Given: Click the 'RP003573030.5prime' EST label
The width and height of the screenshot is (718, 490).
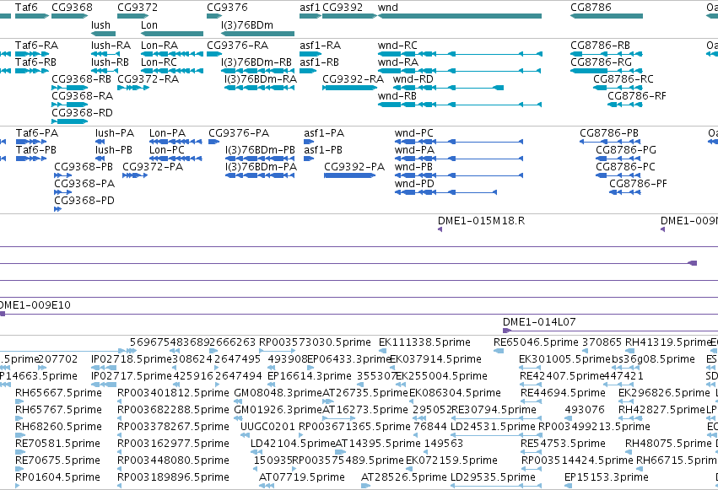Looking at the screenshot, I should (315, 342).
